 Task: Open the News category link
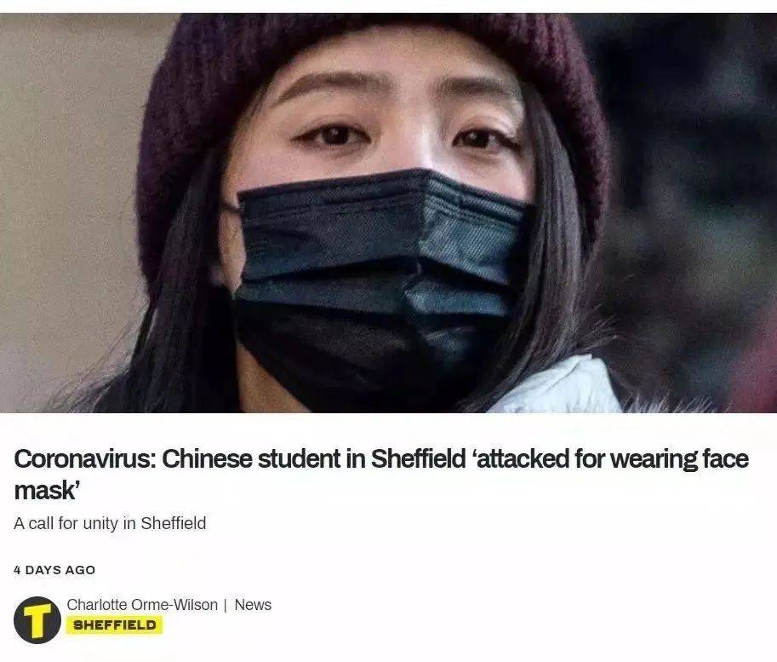(x=253, y=604)
